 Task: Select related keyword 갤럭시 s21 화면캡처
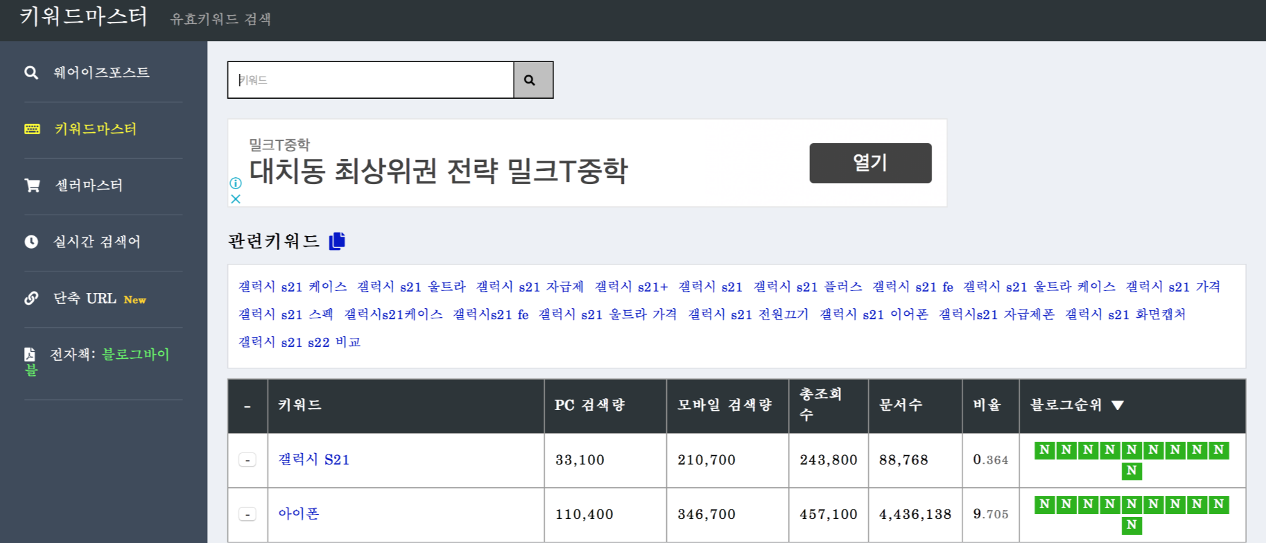click(x=1125, y=315)
